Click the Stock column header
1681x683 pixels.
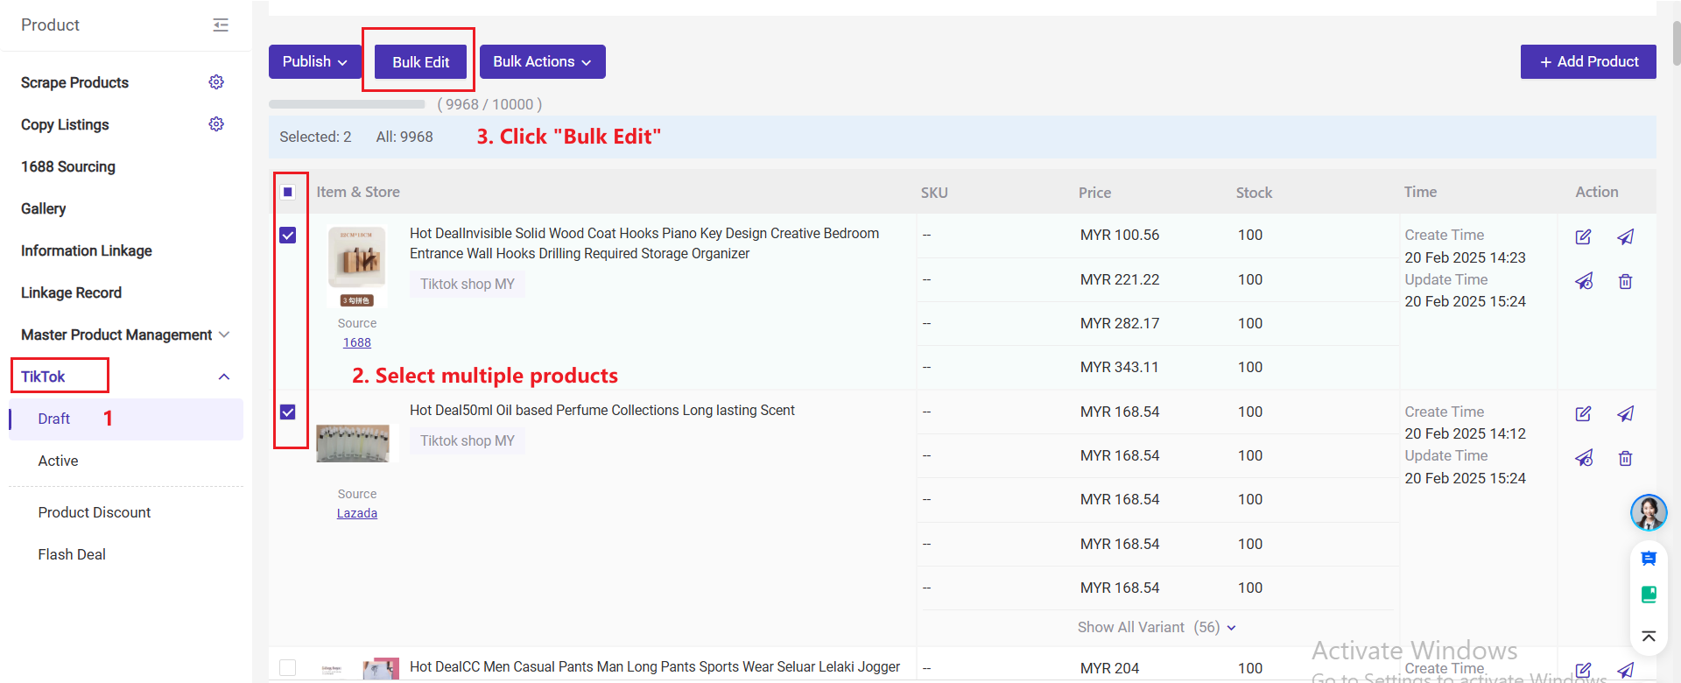[1254, 193]
